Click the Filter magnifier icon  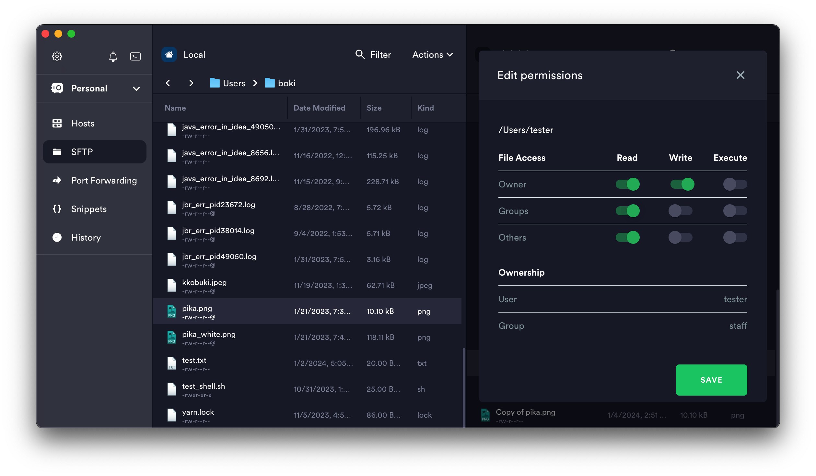(x=360, y=54)
